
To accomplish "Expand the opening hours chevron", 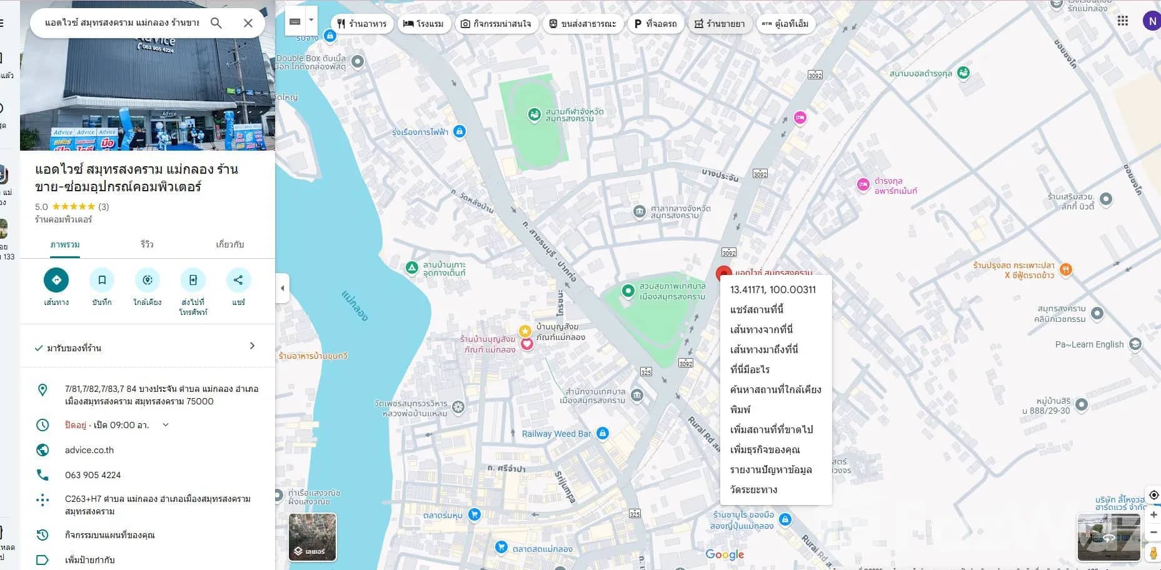I will click(x=166, y=425).
